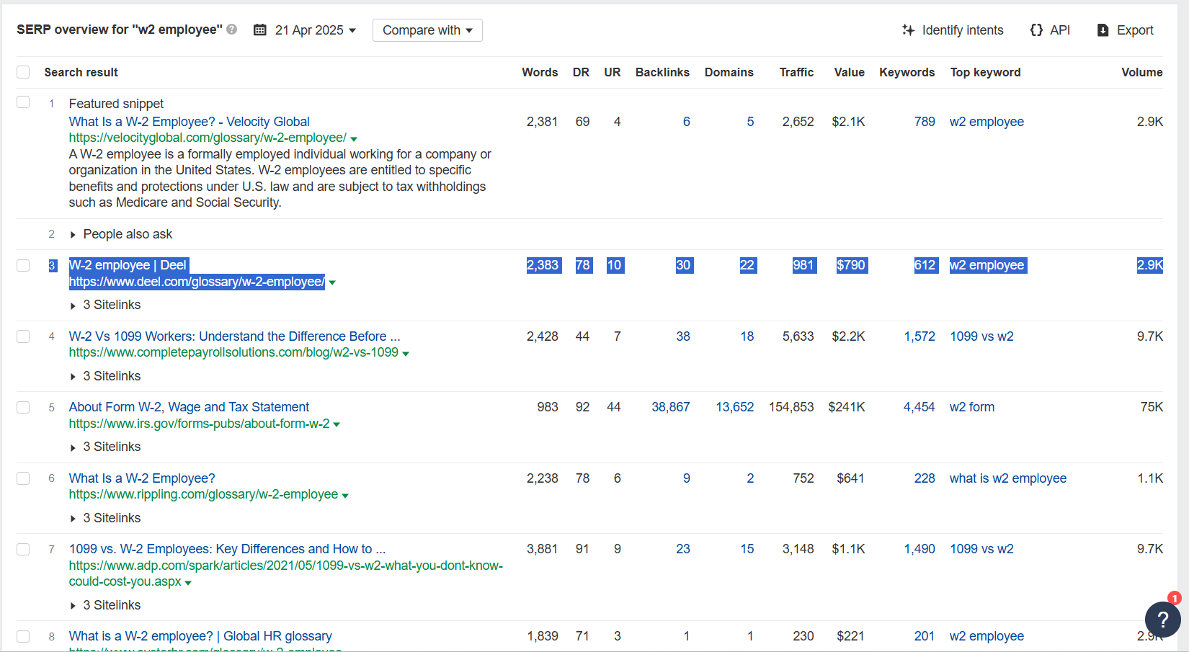1189x652 pixels.
Task: Click the rippling.com glossary URL
Action: (203, 494)
